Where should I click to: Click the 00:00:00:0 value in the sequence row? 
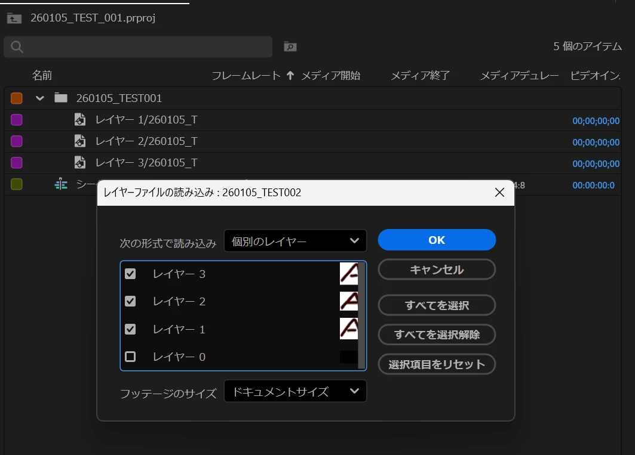pyautogui.click(x=593, y=185)
